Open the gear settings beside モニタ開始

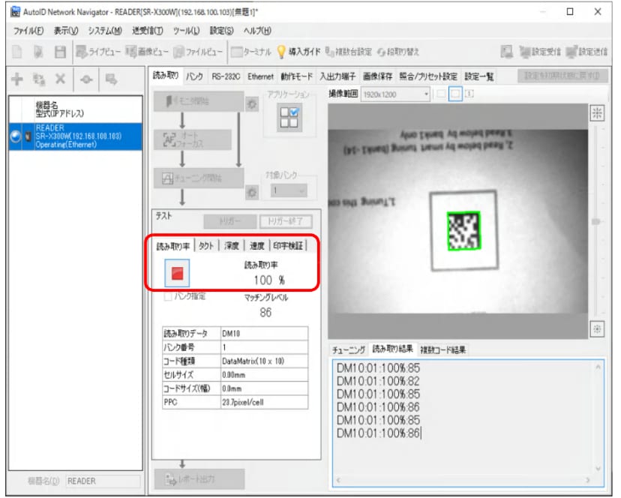pyautogui.click(x=252, y=104)
